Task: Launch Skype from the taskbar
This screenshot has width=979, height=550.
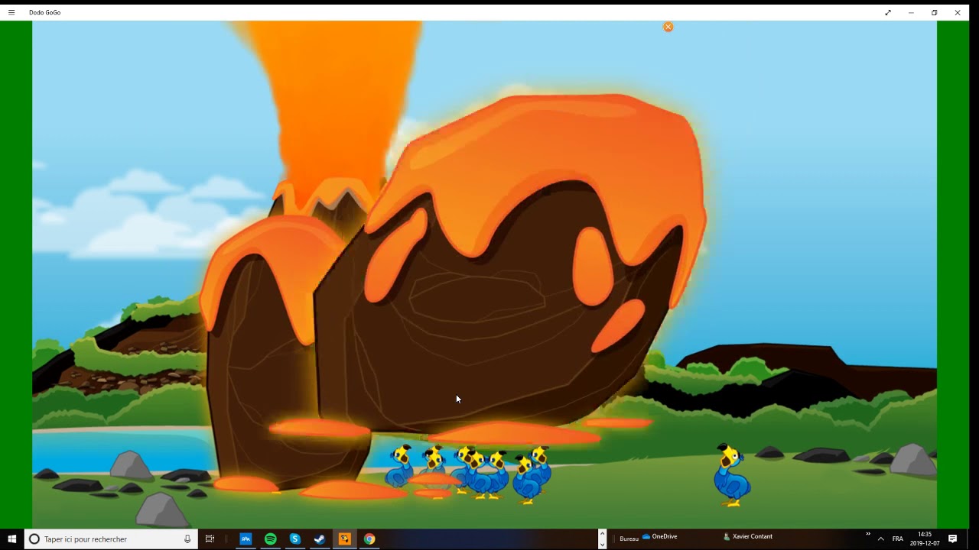Action: [294, 539]
